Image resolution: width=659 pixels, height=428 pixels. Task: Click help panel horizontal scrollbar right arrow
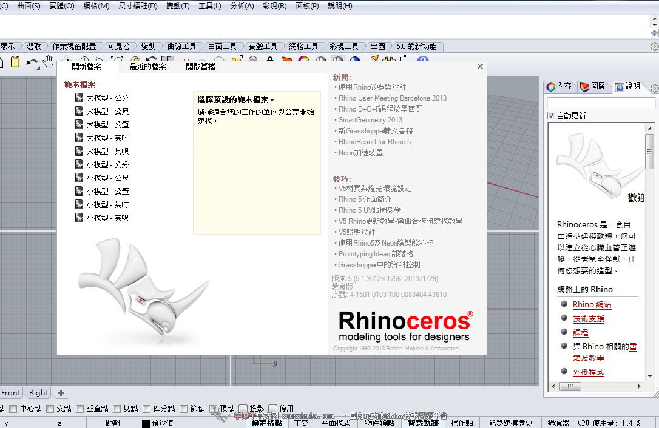tap(639, 386)
